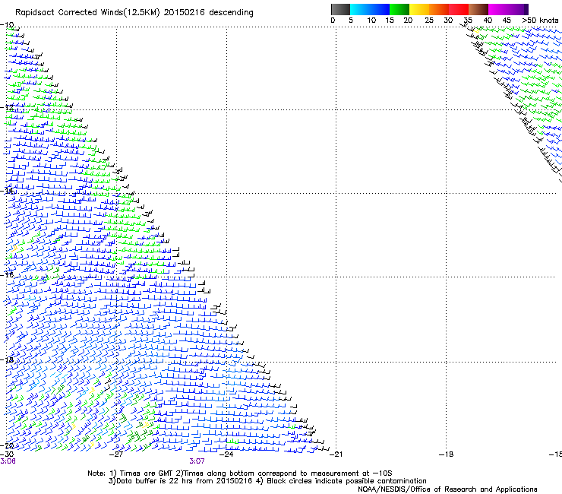Click the 'Times are GMT' note line

[239, 473]
